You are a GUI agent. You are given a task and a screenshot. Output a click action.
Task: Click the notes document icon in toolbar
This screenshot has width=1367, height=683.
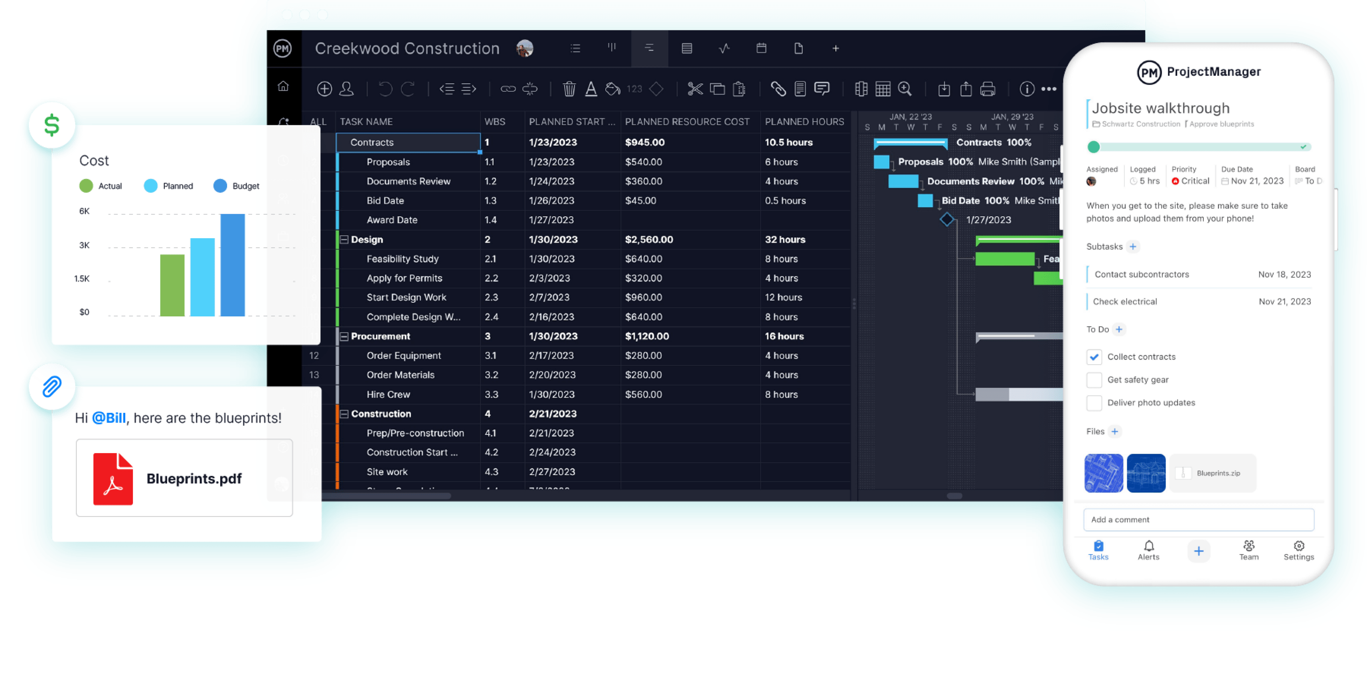coord(800,89)
